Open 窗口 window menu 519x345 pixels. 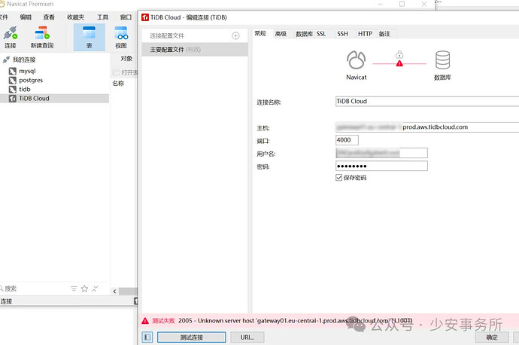pyautogui.click(x=126, y=17)
